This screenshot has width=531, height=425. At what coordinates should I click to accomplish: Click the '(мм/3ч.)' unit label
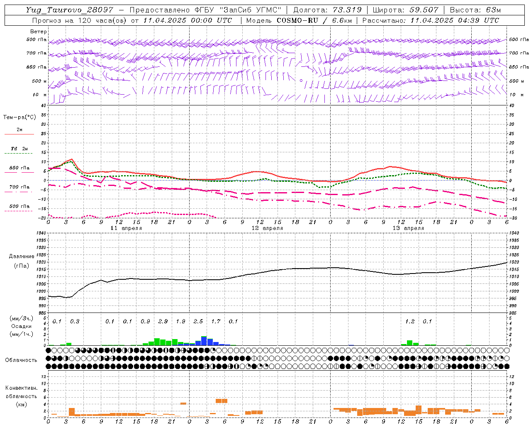pyautogui.click(x=21, y=318)
